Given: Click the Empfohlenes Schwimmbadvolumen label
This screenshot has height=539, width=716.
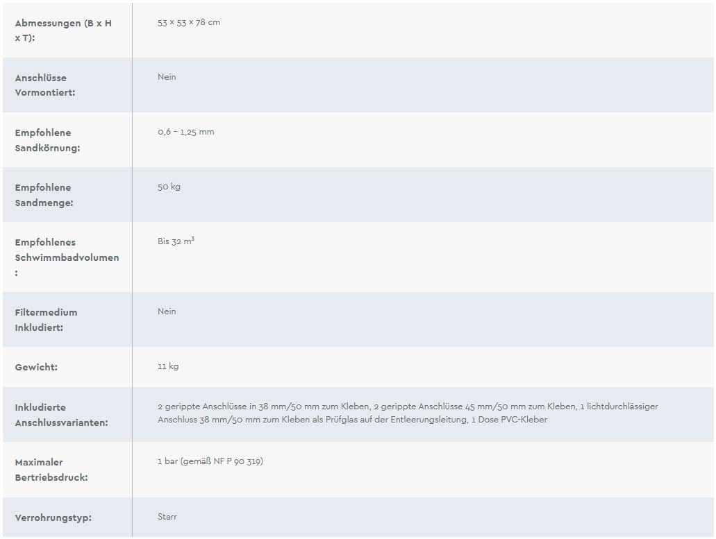Looking at the screenshot, I should pos(67,257).
